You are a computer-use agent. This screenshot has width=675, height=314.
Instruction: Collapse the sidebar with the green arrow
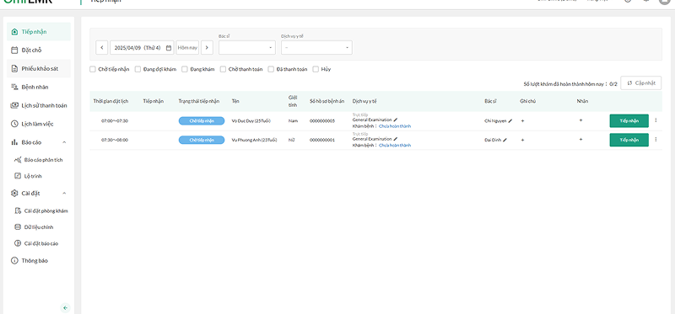coord(65,307)
